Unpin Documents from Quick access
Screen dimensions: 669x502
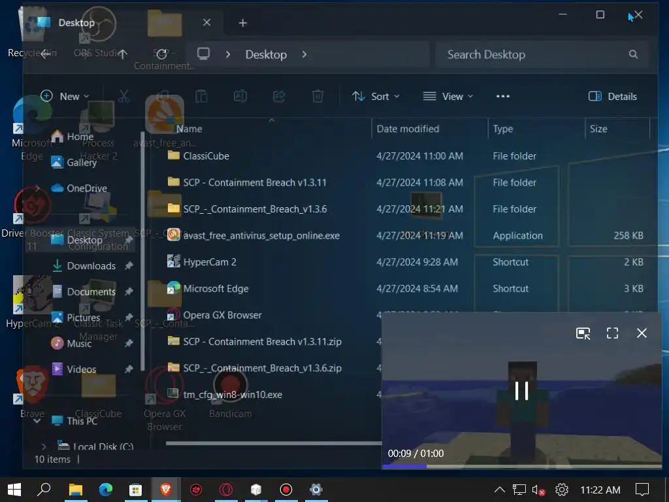[x=129, y=292]
